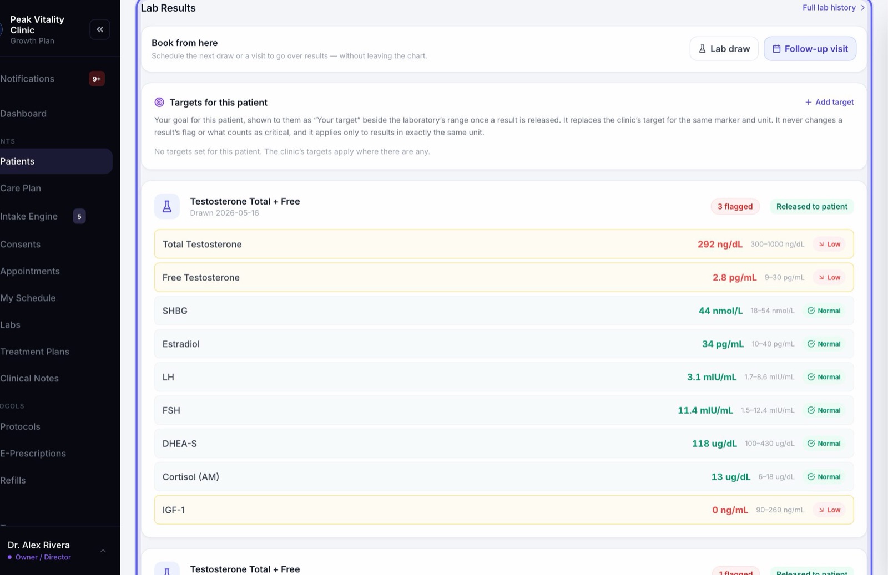Select the Free Testosterone result row
888x575 pixels.
[x=503, y=277]
